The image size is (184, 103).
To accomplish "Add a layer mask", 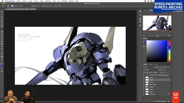I will tap(158, 101).
